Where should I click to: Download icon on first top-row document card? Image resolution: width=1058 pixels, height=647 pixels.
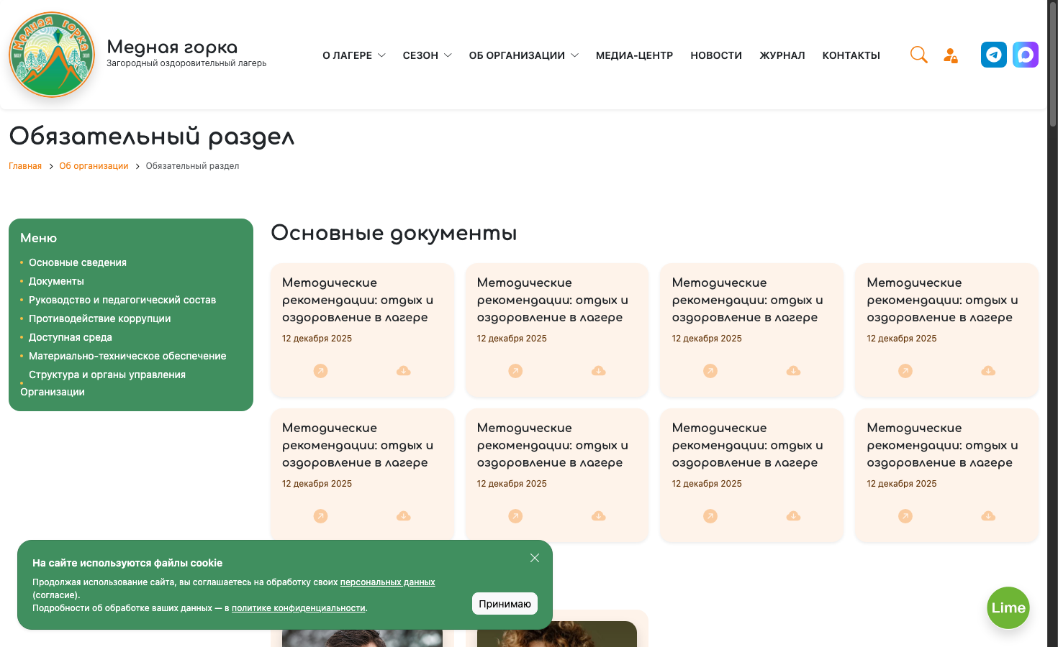coord(404,371)
